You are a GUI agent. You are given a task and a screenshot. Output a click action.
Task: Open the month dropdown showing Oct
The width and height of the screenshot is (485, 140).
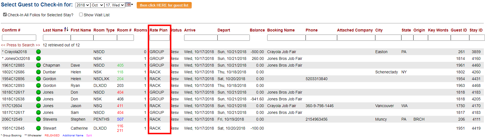tap(97, 5)
